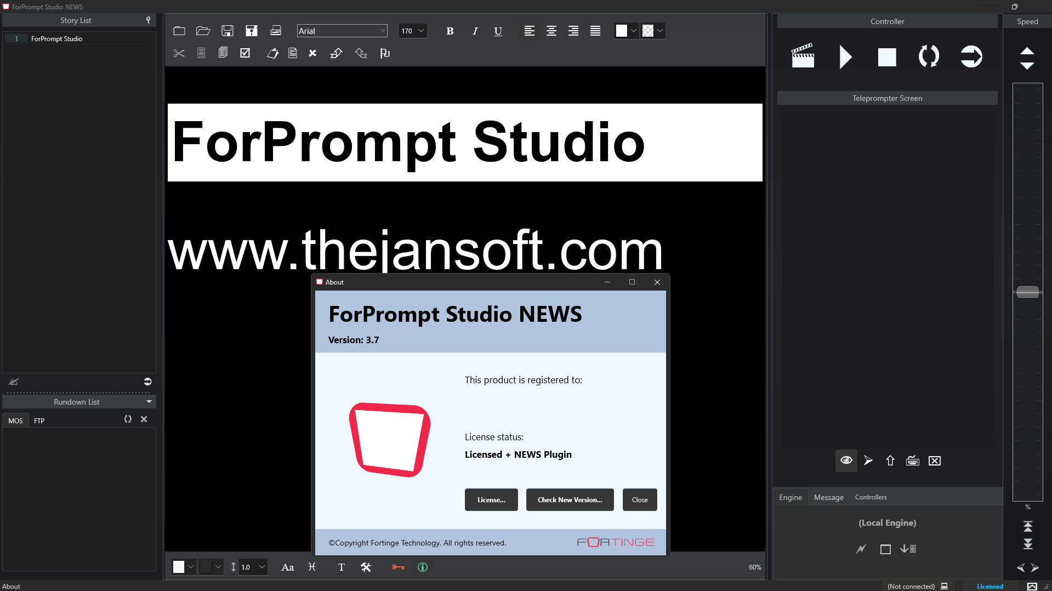Image resolution: width=1052 pixels, height=591 pixels.
Task: Expand the Rundown List dropdown arrow
Action: coord(149,402)
